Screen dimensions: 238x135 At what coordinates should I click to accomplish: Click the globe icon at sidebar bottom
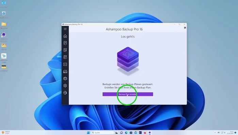[x=65, y=93]
